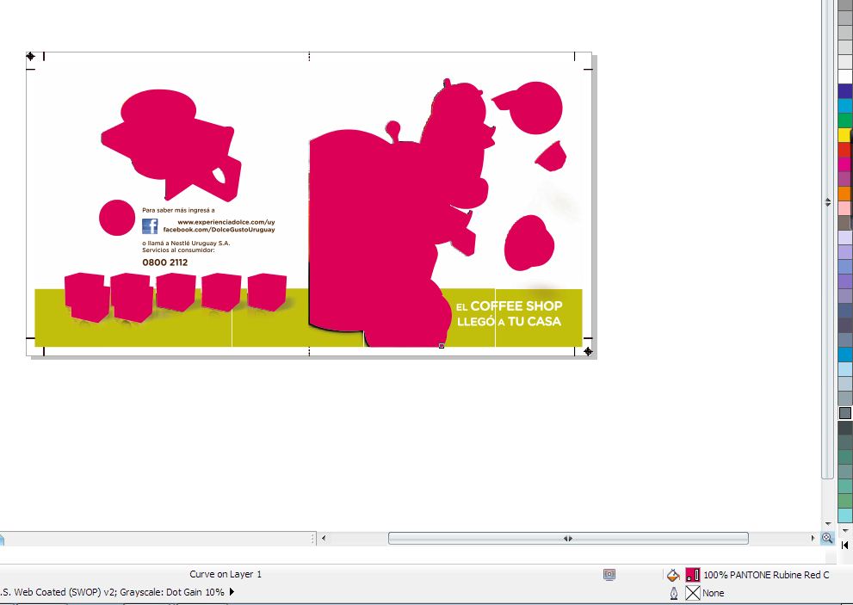Viewport: 853px width, 605px height.
Task: Click the vertical splitter handle beside the palette
Action: 828,202
